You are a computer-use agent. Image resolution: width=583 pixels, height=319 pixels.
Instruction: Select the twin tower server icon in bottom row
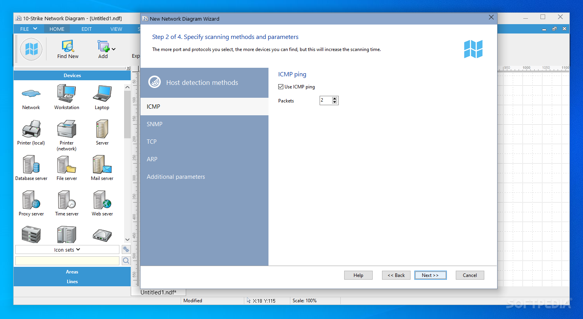[67, 234]
